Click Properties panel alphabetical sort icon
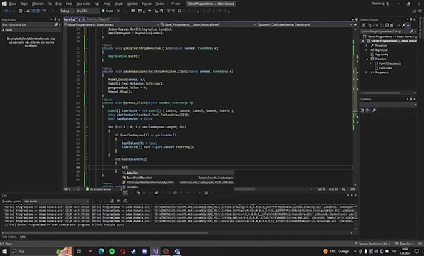424x256 pixels. pyautogui.click(x=368, y=110)
